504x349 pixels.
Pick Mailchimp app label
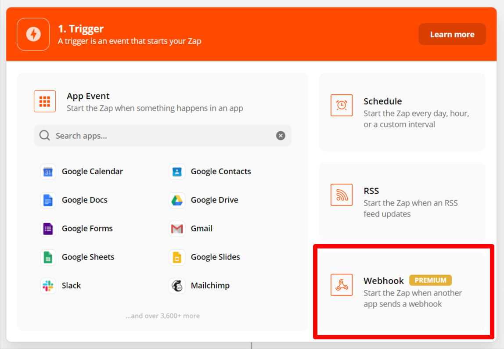(210, 285)
